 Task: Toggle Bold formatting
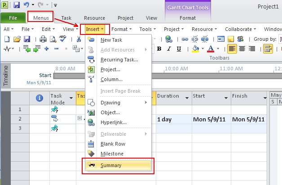point(159,49)
